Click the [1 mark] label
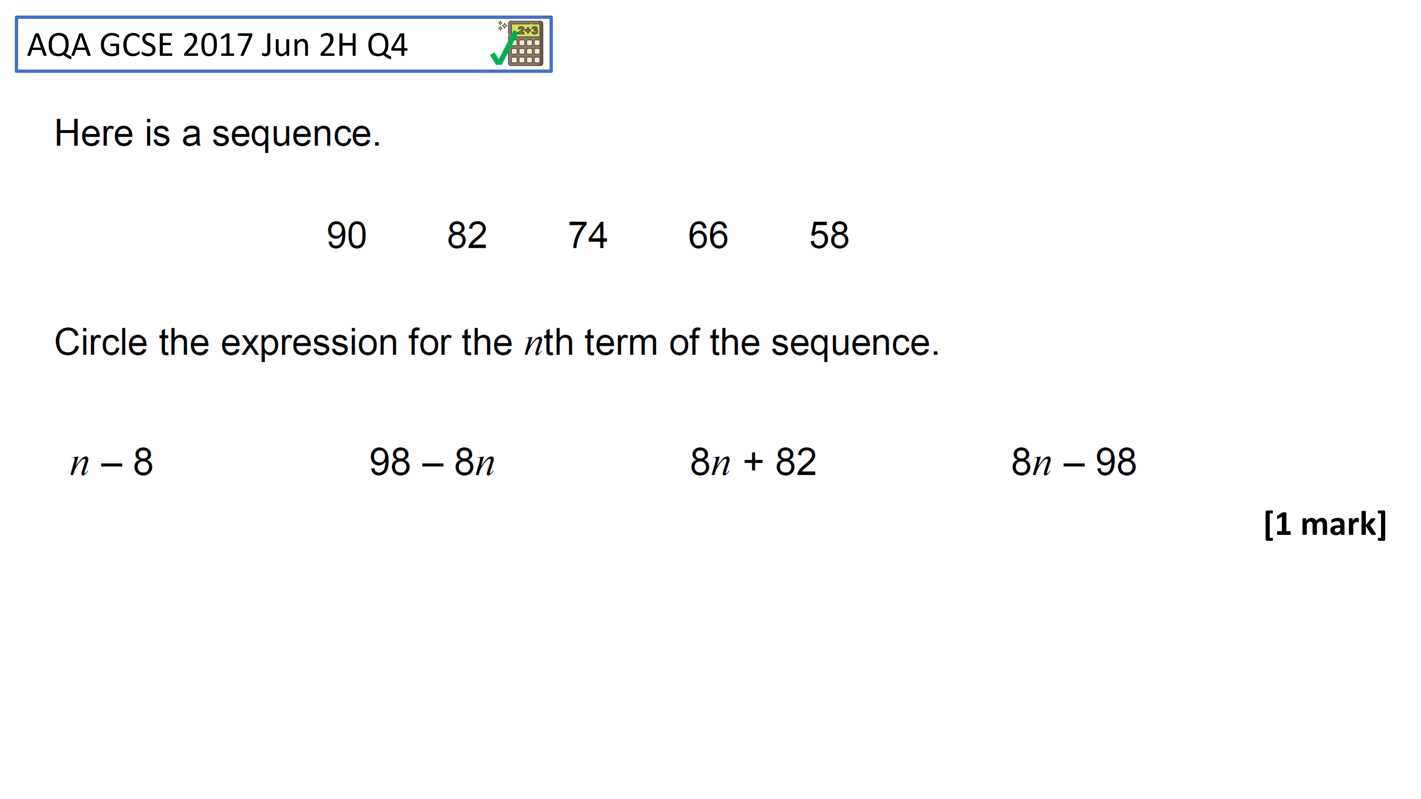Screen dimensions: 1421x799 click(1325, 525)
